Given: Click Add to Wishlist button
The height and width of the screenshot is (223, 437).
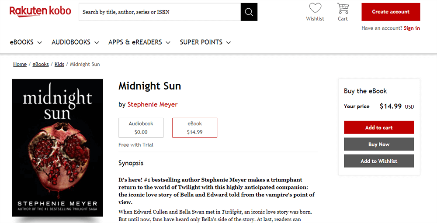Looking at the screenshot, I should [x=379, y=161].
